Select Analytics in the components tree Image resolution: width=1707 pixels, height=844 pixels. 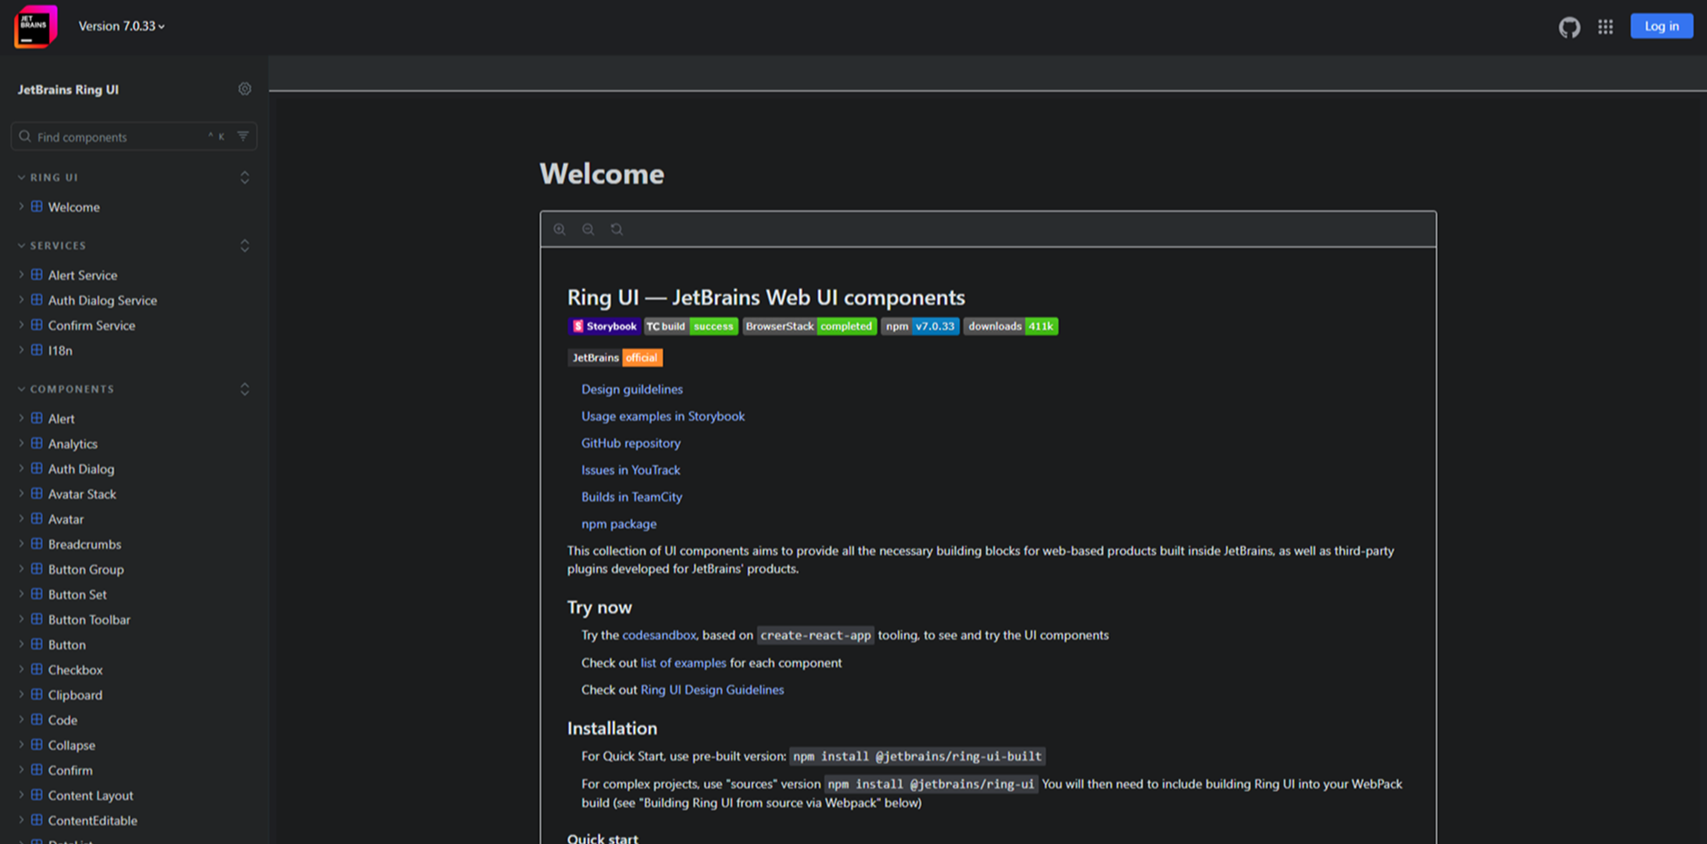pos(73,444)
